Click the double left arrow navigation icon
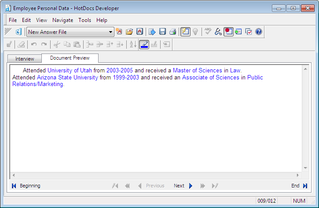 127,186
